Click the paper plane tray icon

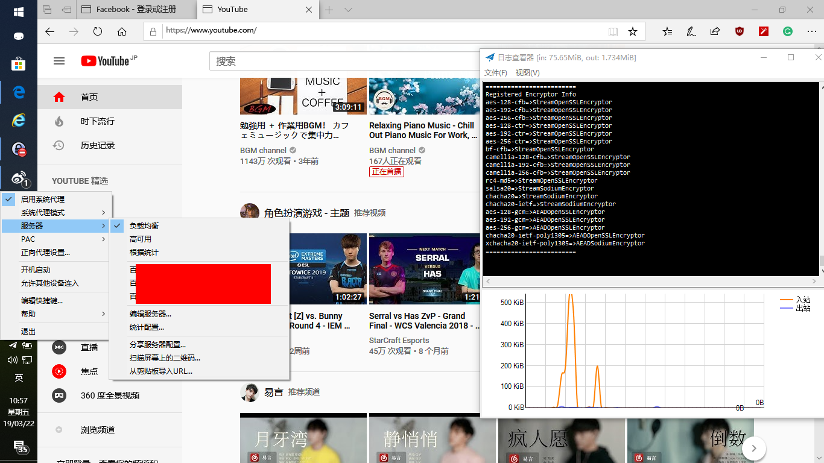[13, 345]
